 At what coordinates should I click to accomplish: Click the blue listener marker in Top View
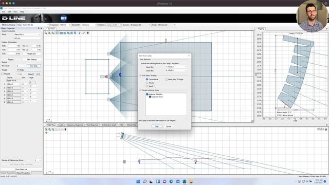click(120, 75)
